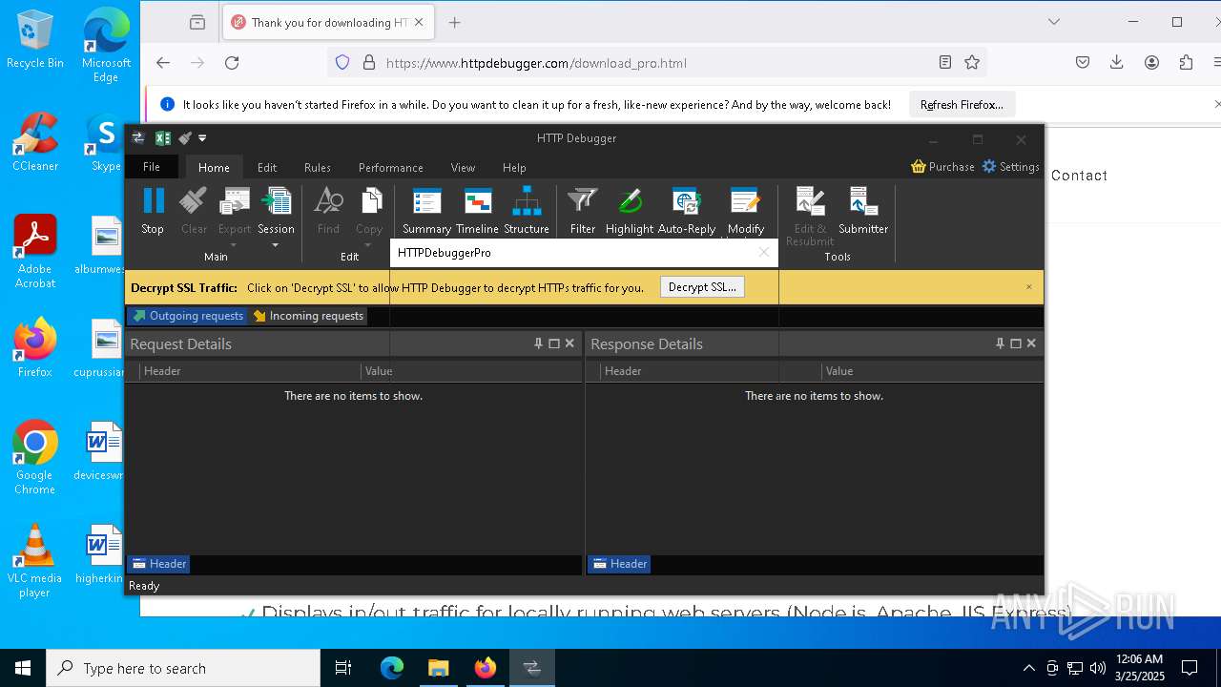Viewport: 1221px width, 687px height.
Task: Select Header tab below Request Details
Action: tap(159, 564)
